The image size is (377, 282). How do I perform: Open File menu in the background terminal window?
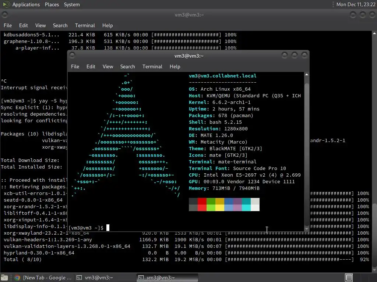[7, 25]
